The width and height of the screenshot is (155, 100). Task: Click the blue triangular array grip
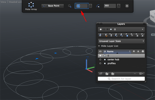pos(37,59)
